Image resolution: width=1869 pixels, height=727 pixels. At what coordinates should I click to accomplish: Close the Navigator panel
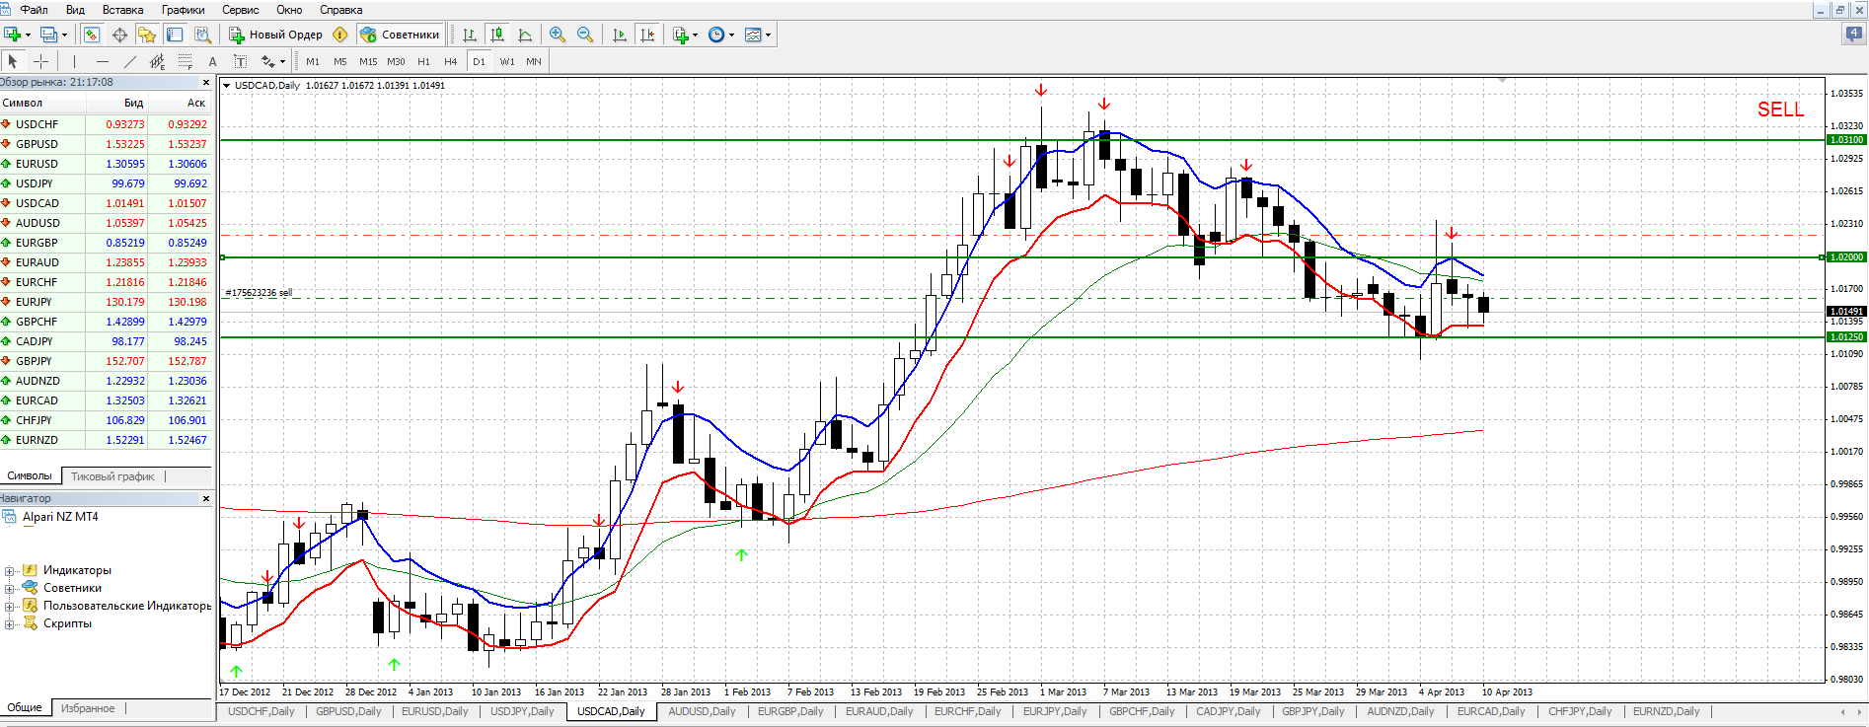pos(206,499)
